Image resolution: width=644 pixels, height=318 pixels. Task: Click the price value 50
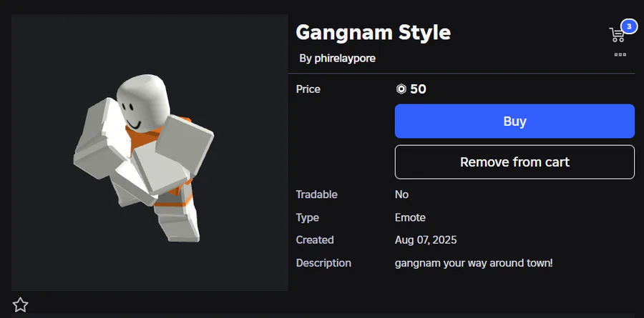[418, 89]
